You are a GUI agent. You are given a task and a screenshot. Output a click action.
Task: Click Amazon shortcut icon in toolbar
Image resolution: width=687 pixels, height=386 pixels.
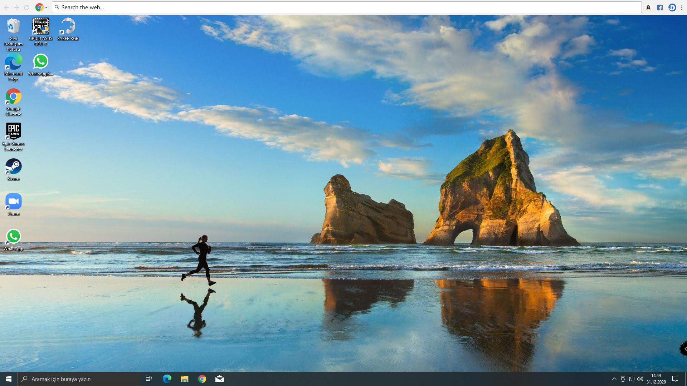(648, 8)
